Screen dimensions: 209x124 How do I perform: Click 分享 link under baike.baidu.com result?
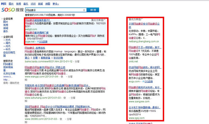click(x=77, y=61)
